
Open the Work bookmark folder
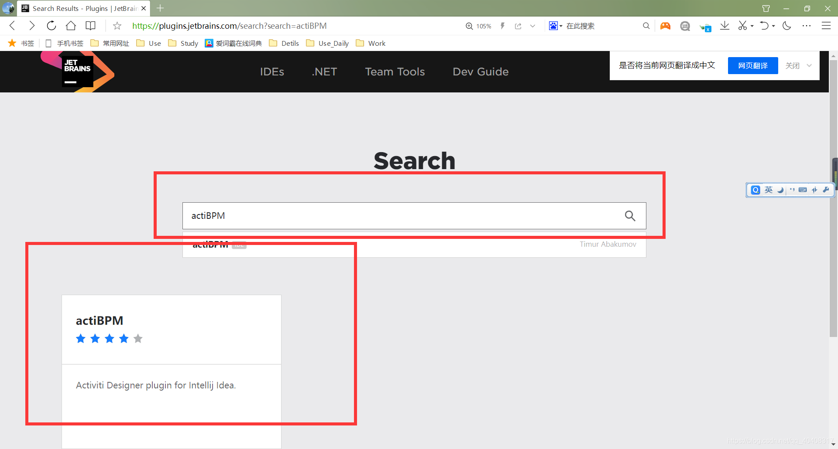tap(371, 43)
